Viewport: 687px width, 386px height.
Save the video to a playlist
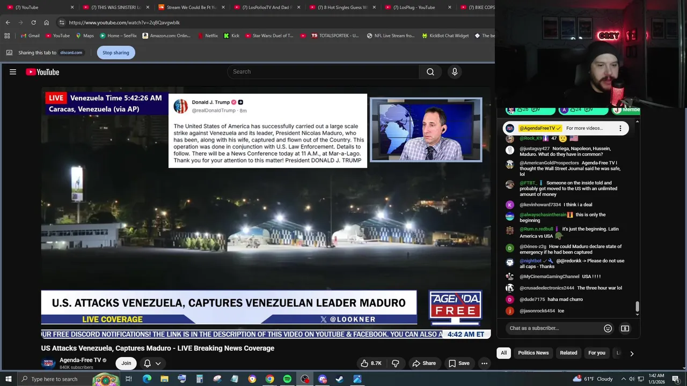[x=459, y=363]
